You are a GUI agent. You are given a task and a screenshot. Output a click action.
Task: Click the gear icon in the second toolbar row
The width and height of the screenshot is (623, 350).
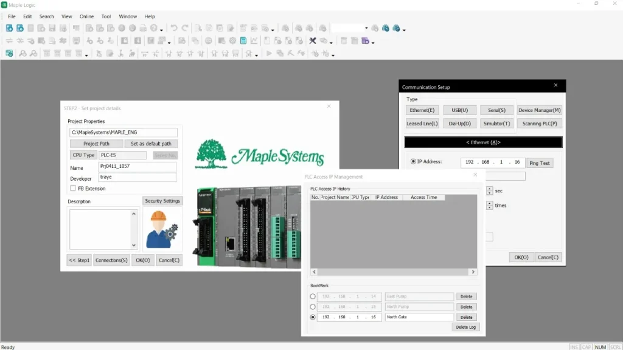[x=232, y=41]
